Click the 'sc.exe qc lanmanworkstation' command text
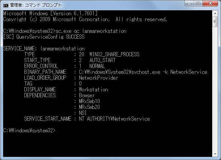The image size is (221, 160). click(x=91, y=31)
